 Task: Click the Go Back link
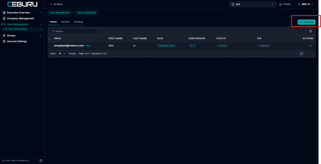[x=56, y=4]
